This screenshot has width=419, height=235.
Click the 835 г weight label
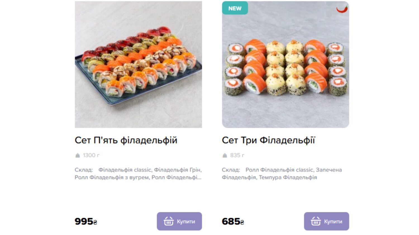point(237,155)
